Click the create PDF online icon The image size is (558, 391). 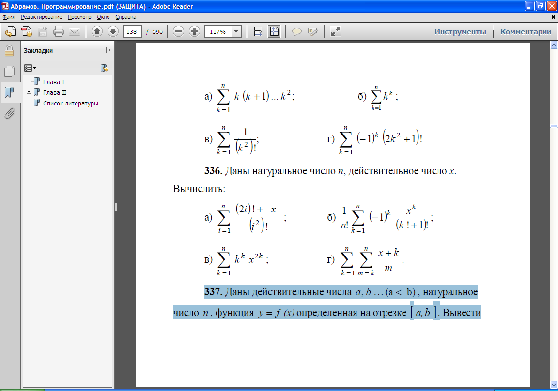11,31
